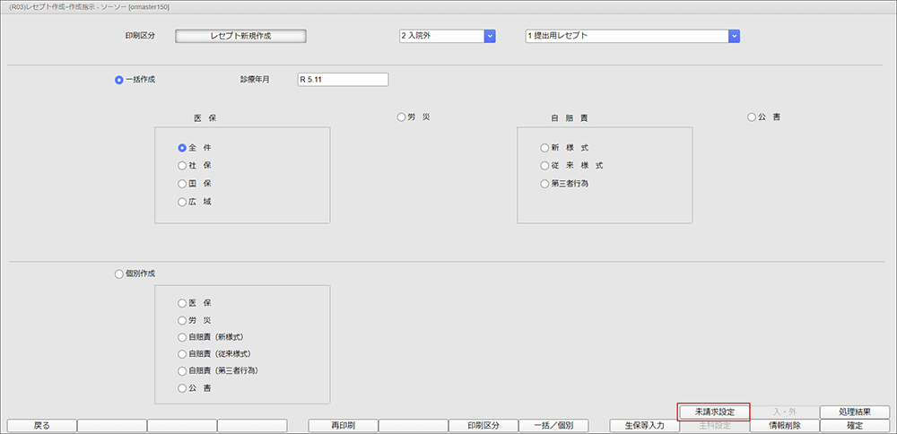Select 公害 in 個別作成 group

182,388
